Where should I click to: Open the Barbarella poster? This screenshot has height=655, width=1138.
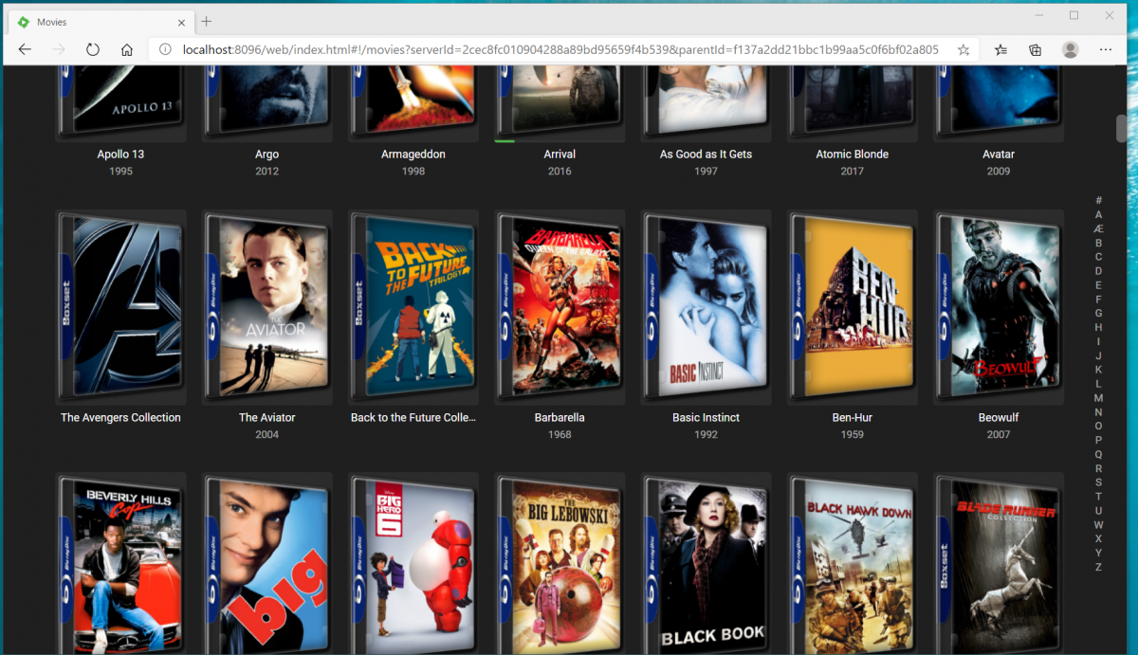click(x=560, y=307)
